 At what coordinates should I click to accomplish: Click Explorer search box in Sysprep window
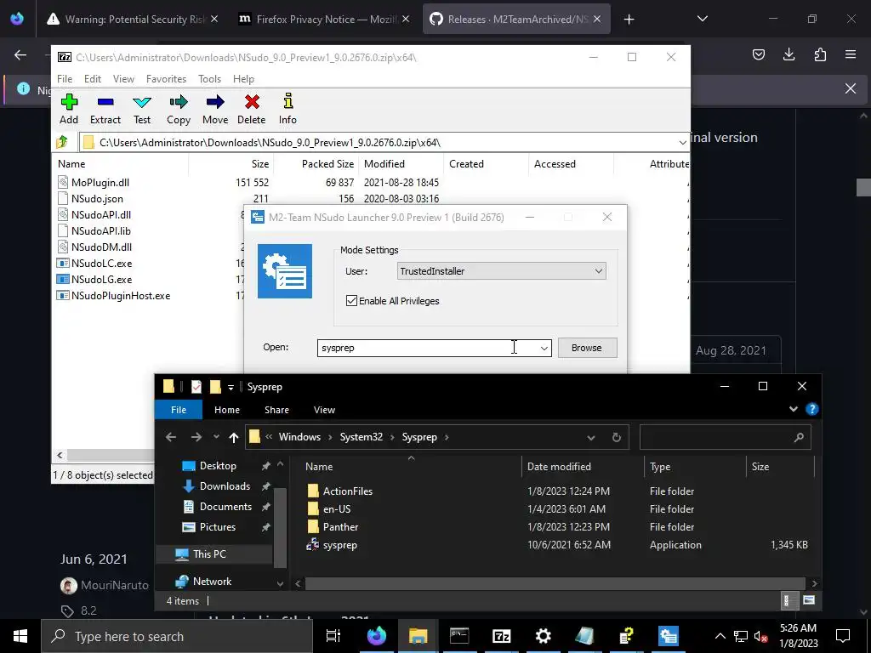coord(725,437)
